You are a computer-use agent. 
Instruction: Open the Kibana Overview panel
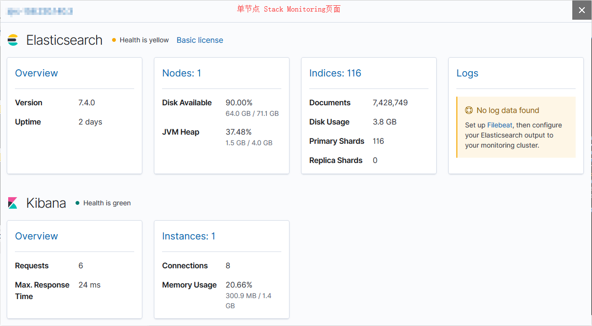click(x=37, y=236)
